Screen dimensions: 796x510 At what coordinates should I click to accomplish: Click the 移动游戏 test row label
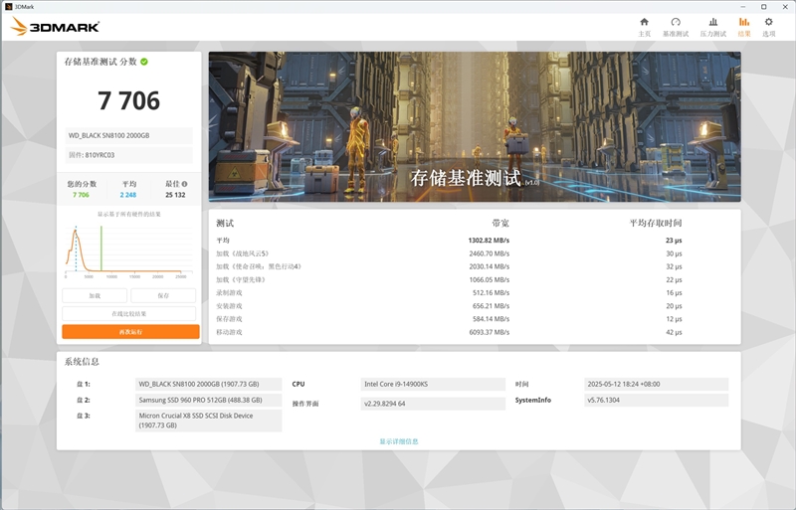(229, 332)
